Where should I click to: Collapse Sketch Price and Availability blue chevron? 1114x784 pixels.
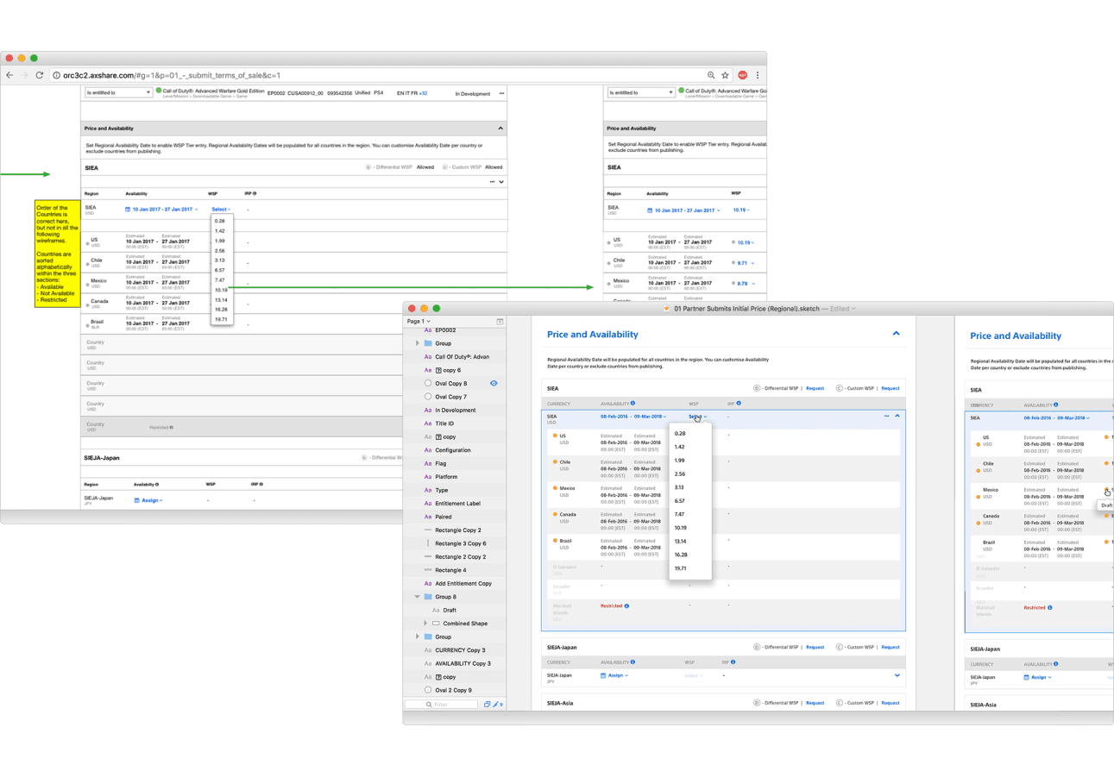pyautogui.click(x=897, y=334)
